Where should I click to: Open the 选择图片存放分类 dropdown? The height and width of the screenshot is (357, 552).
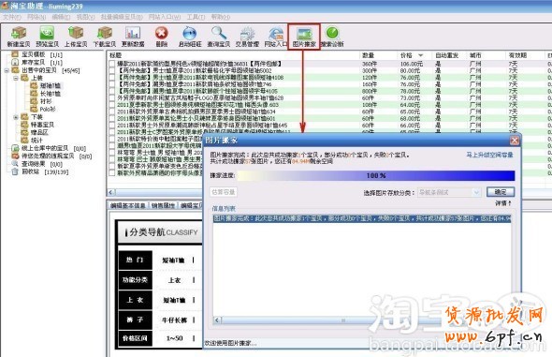(449, 192)
